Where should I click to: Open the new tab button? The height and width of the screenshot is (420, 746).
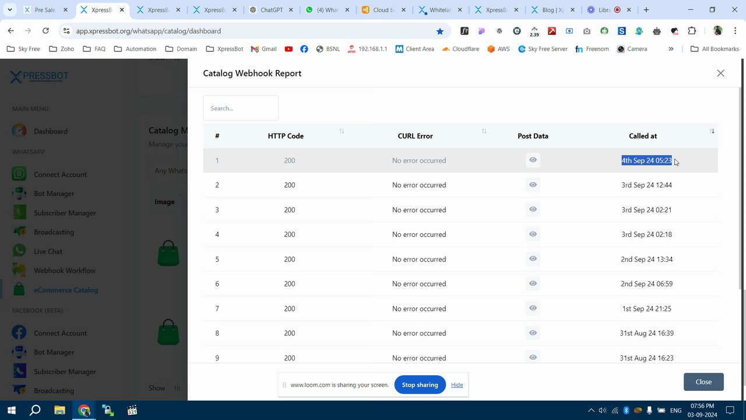(x=646, y=10)
